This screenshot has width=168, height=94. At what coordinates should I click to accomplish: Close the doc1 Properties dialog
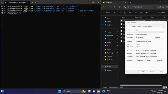[x=165, y=23]
